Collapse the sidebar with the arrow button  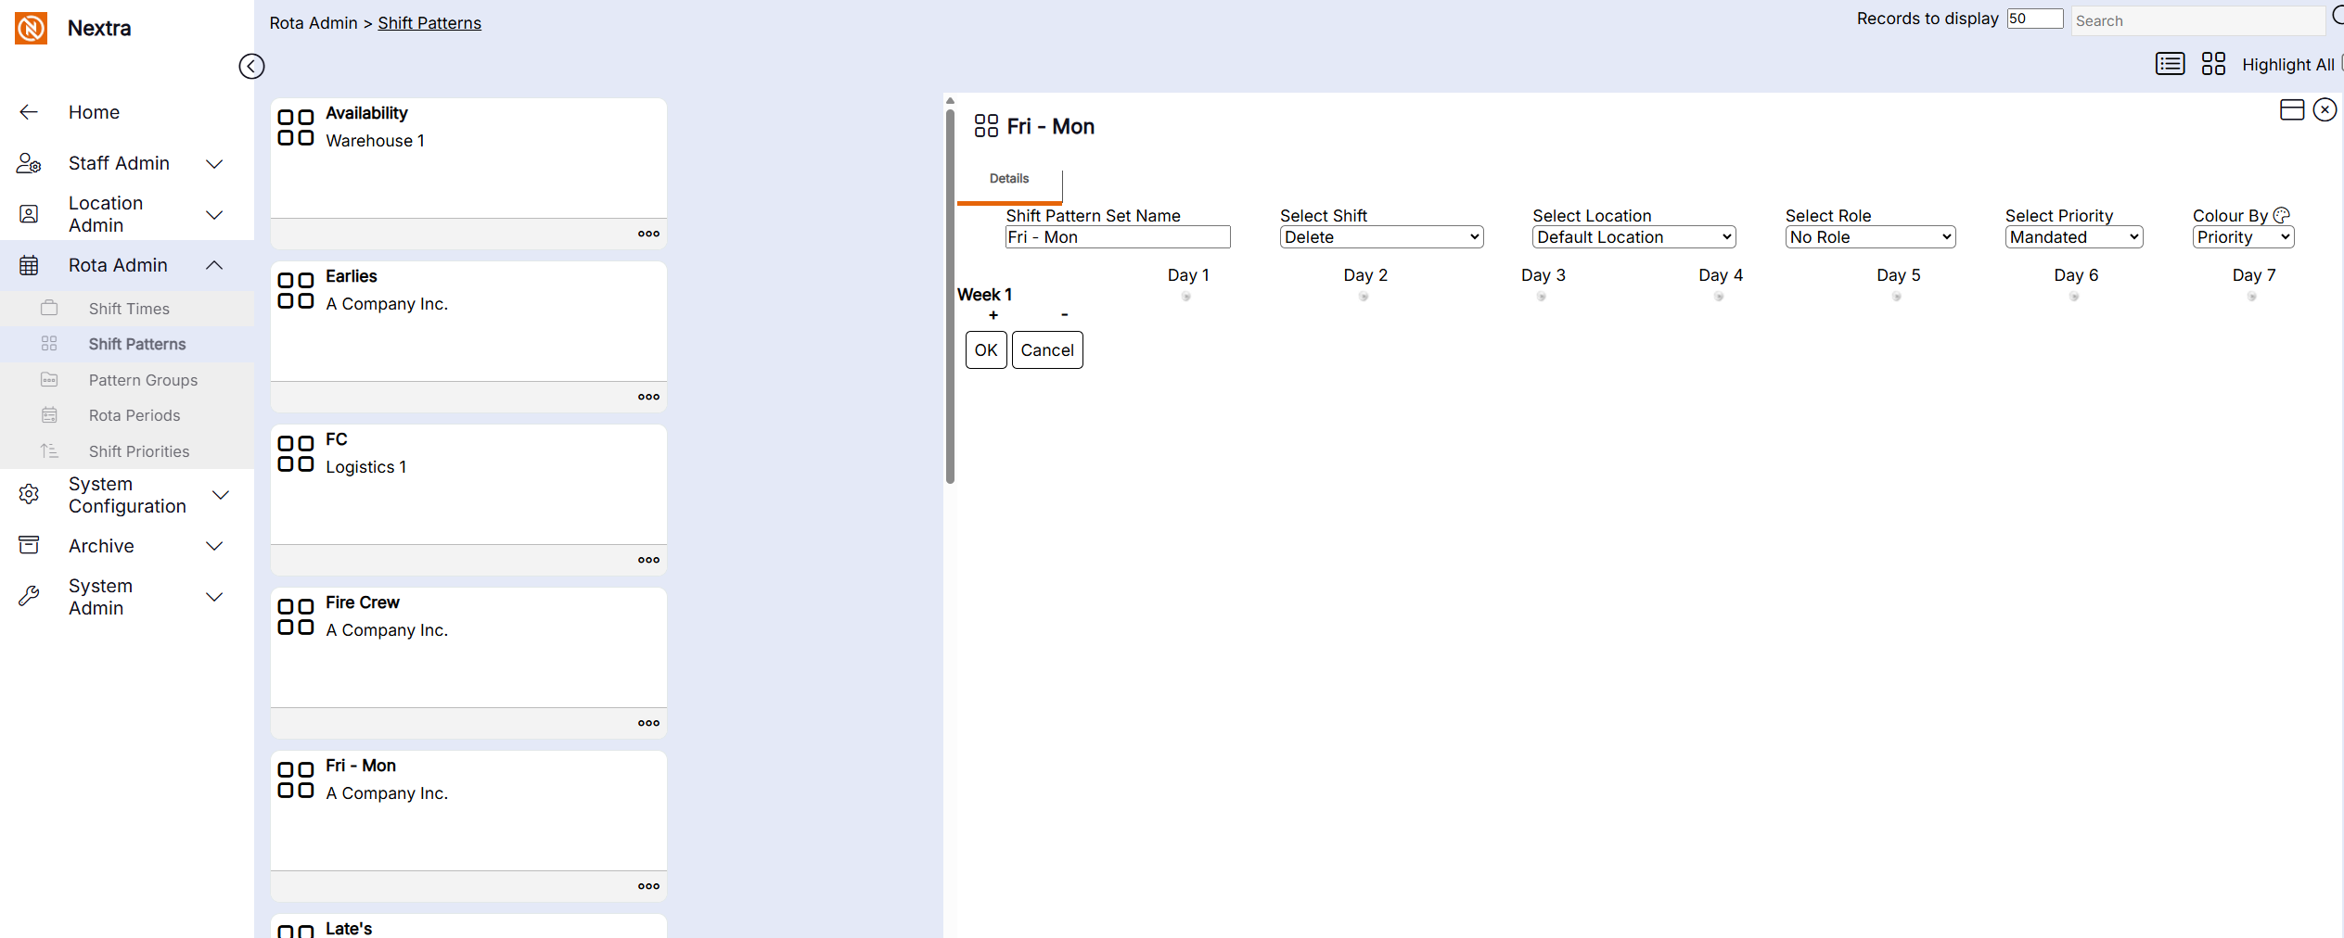pyautogui.click(x=251, y=66)
